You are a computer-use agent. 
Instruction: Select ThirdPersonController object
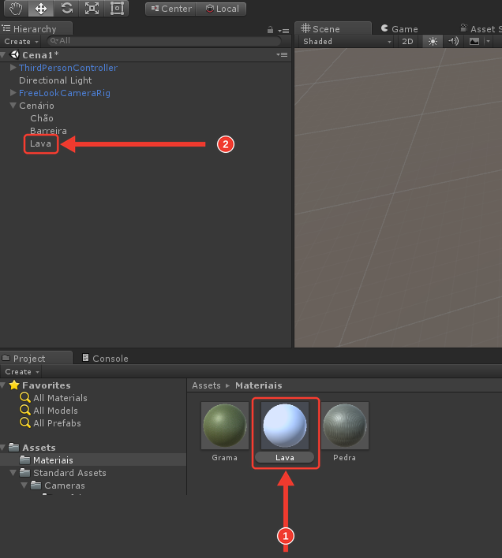[x=68, y=68]
